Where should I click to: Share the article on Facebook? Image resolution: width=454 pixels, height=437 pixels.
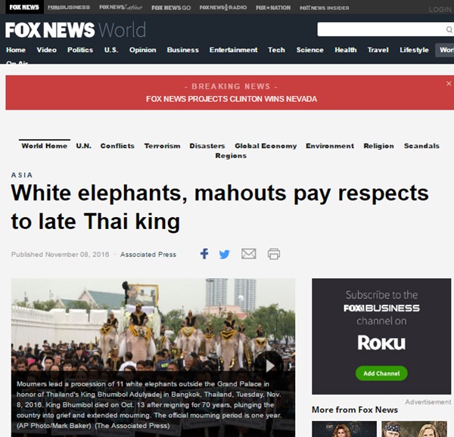click(204, 254)
